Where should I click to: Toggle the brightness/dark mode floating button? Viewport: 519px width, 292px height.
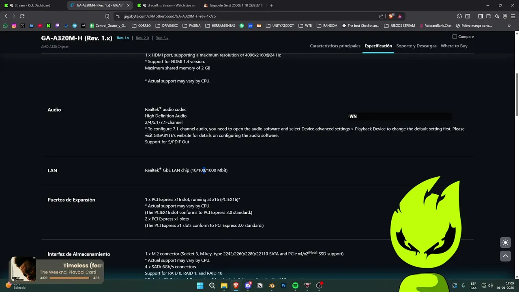(505, 243)
